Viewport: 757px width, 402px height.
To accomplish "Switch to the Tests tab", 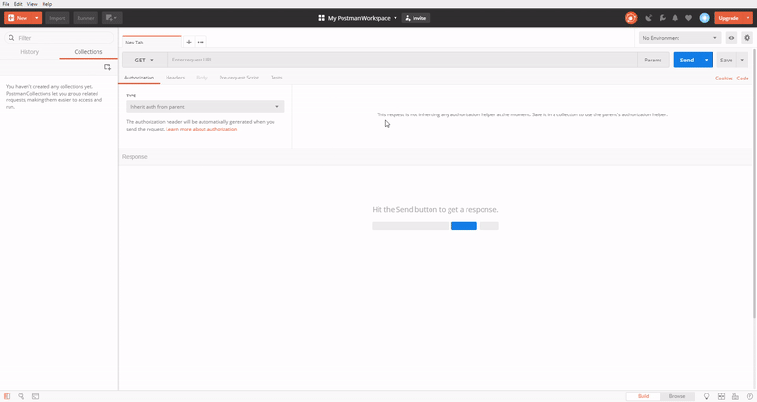I will click(x=276, y=78).
